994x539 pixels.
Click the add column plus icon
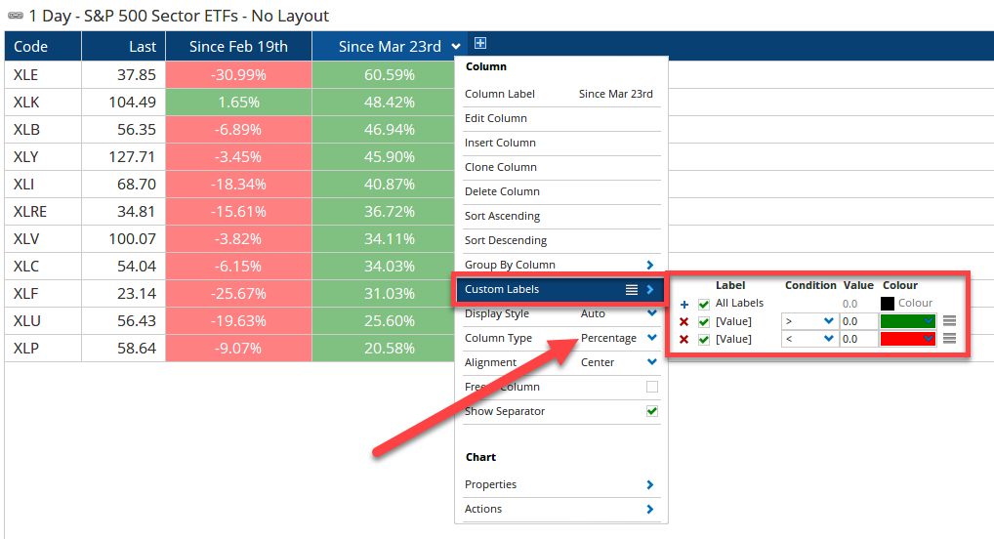pyautogui.click(x=480, y=43)
